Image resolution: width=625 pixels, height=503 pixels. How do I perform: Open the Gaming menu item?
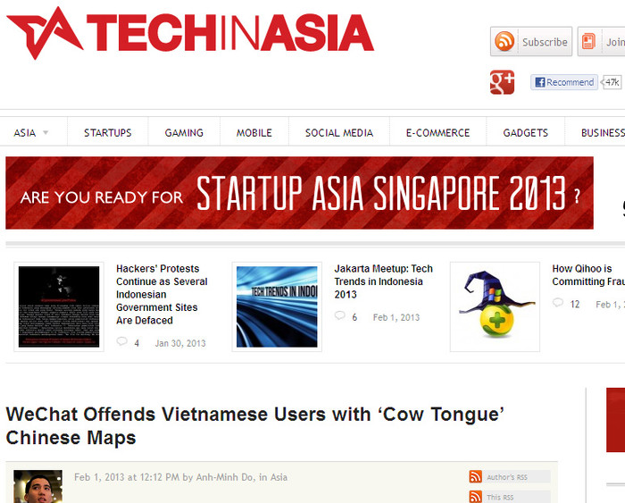(184, 133)
